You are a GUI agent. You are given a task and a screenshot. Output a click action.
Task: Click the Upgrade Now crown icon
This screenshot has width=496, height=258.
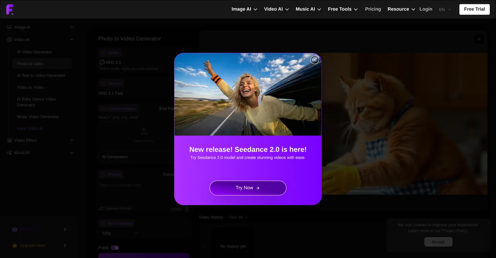click(15, 246)
